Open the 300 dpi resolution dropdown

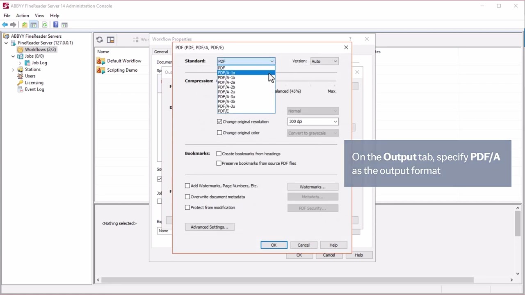tap(313, 121)
